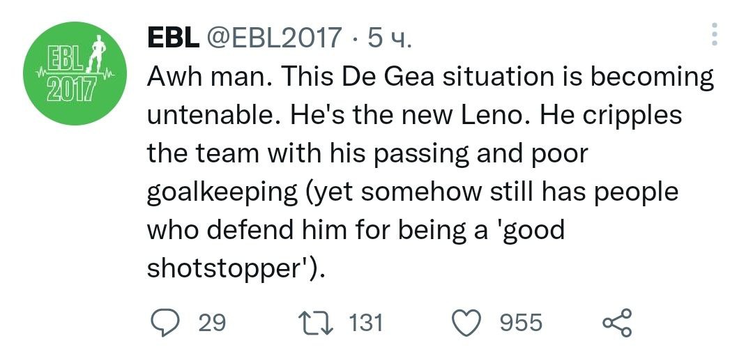This screenshot has width=753, height=352.
Task: Click the retweet count 131
Action: (x=365, y=323)
